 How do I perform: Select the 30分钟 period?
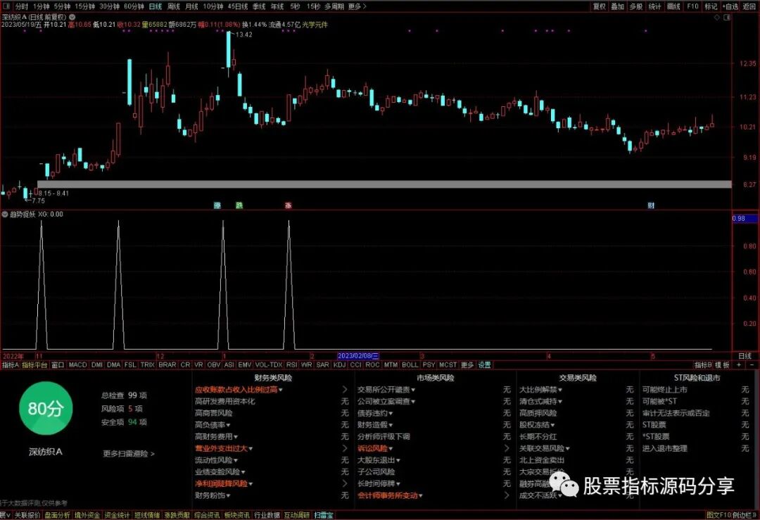click(x=110, y=6)
